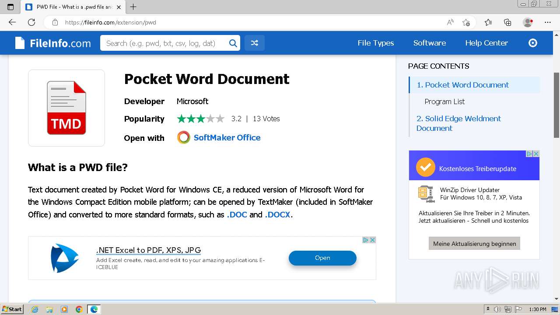This screenshot has height=315, width=560.
Task: Open Help Center menu
Action: tap(486, 43)
